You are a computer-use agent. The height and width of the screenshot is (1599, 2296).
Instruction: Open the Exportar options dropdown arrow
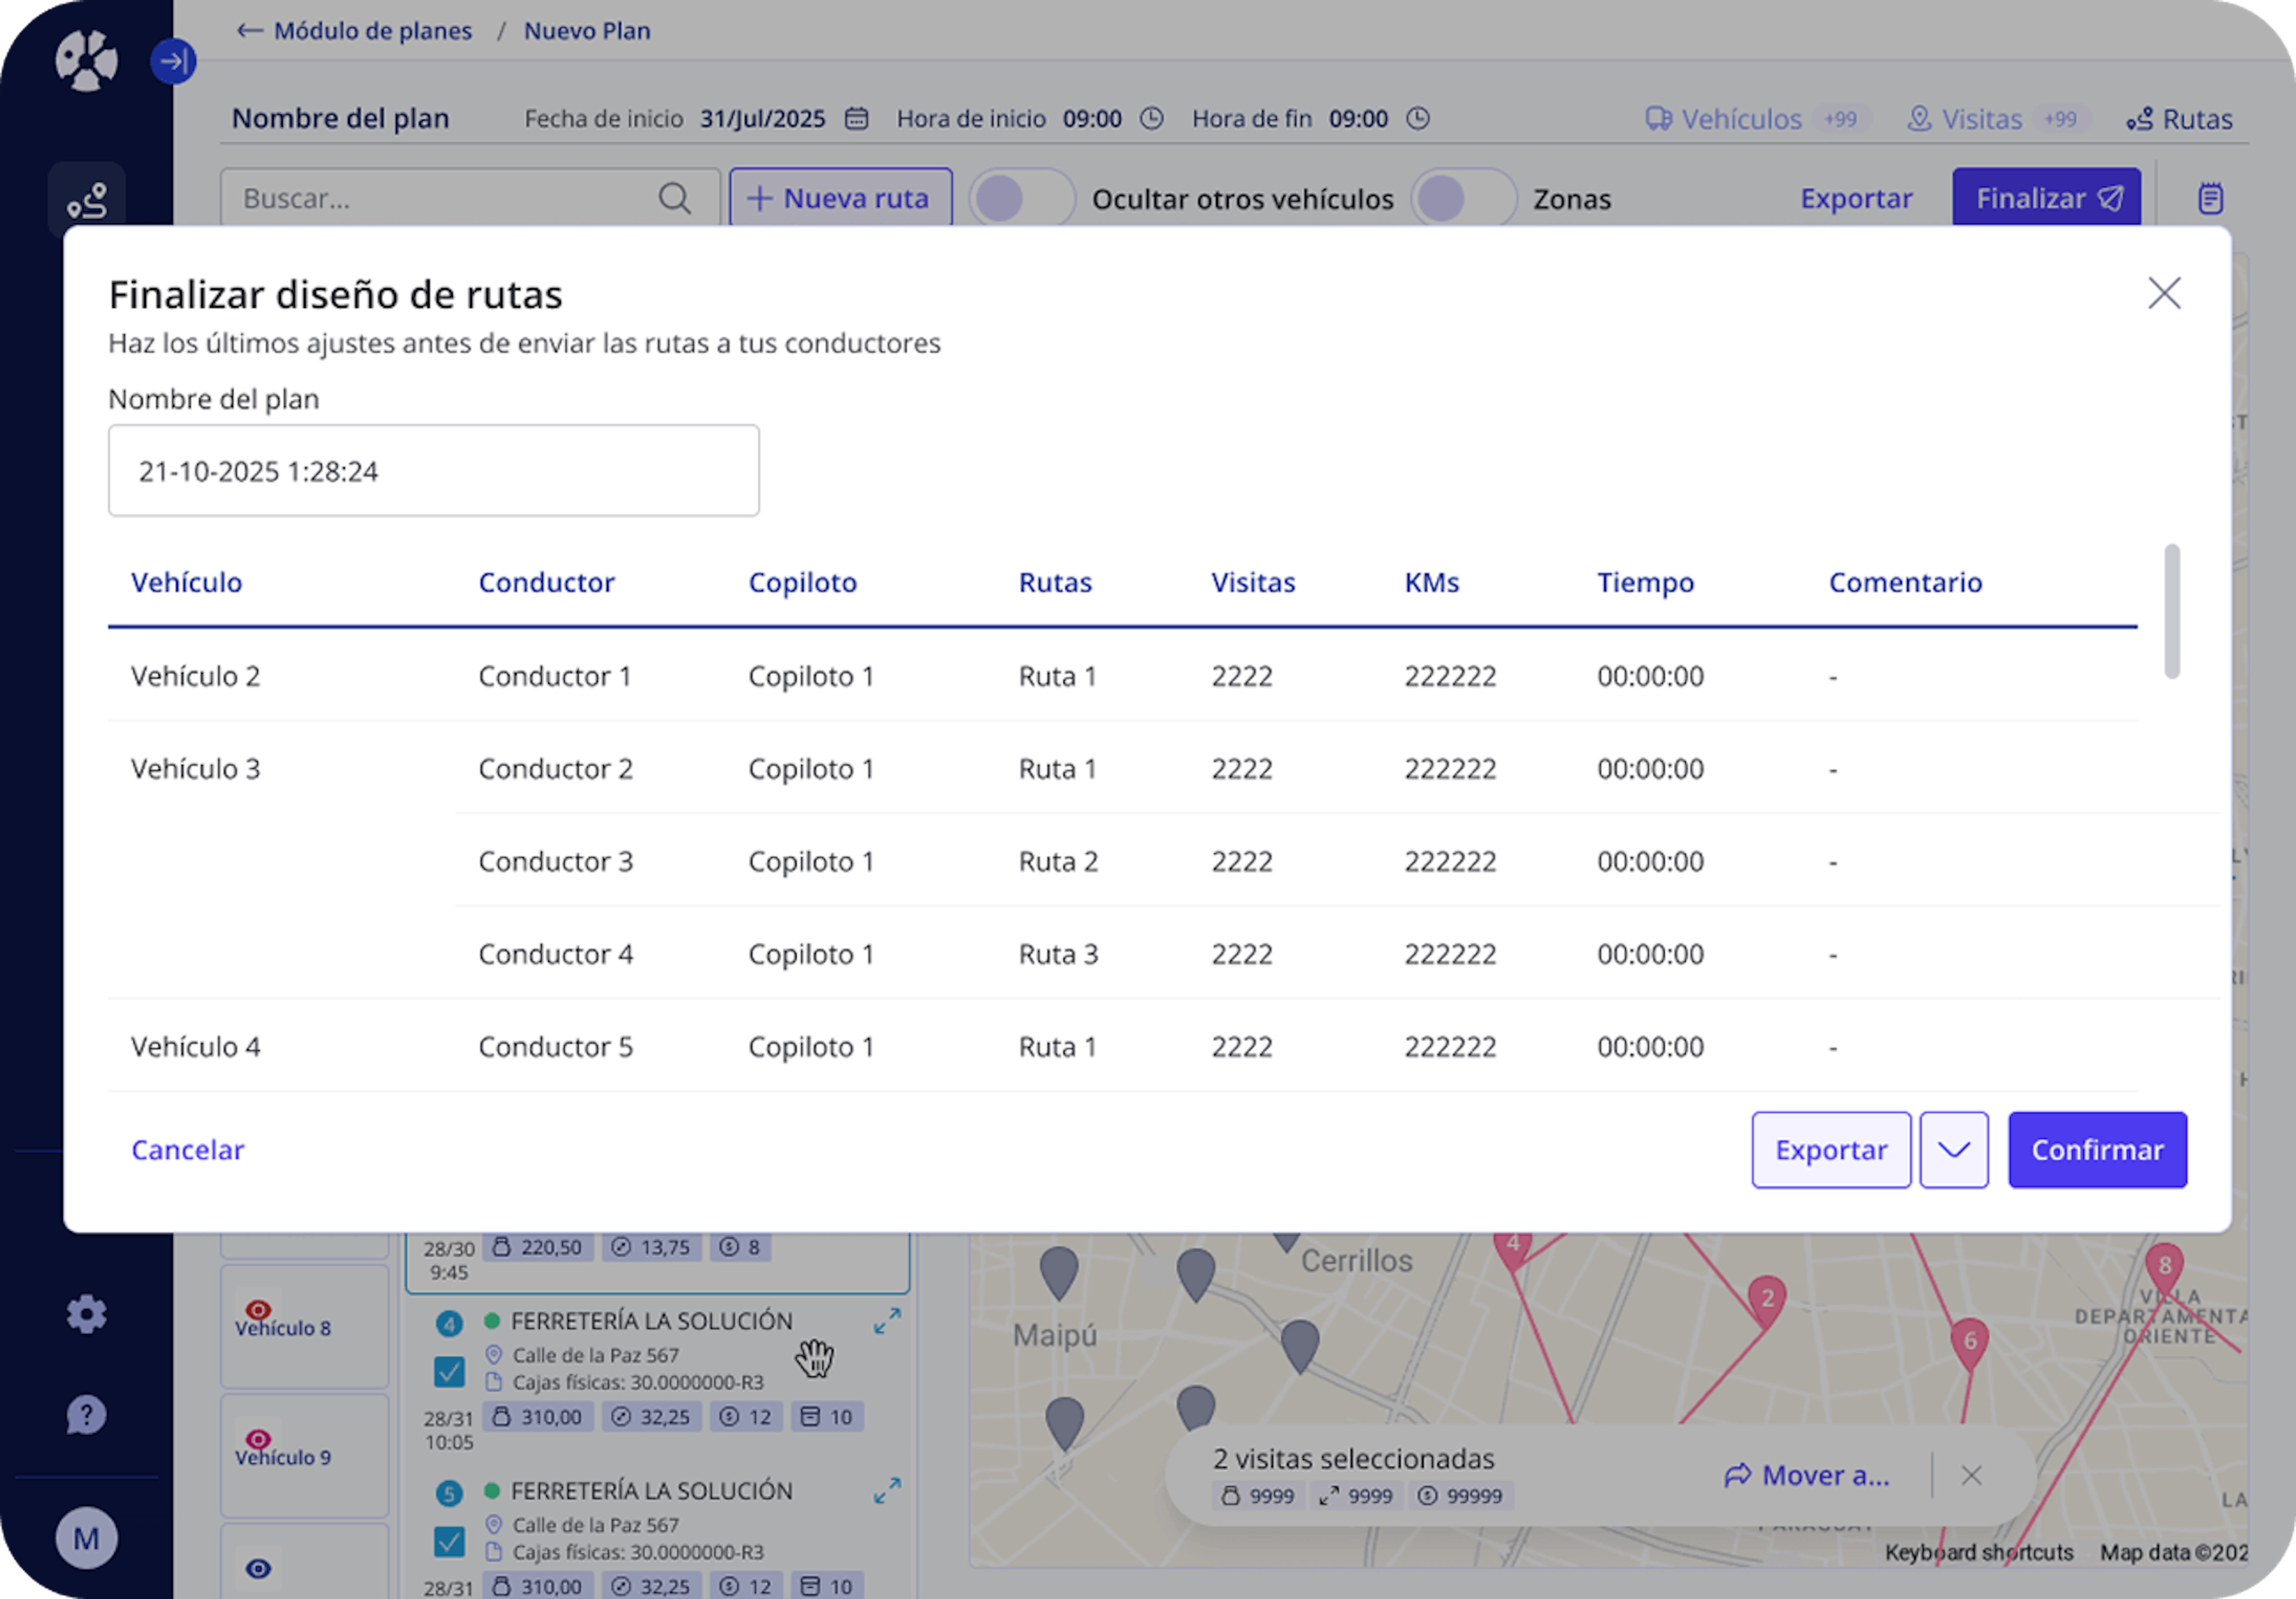1954,1150
